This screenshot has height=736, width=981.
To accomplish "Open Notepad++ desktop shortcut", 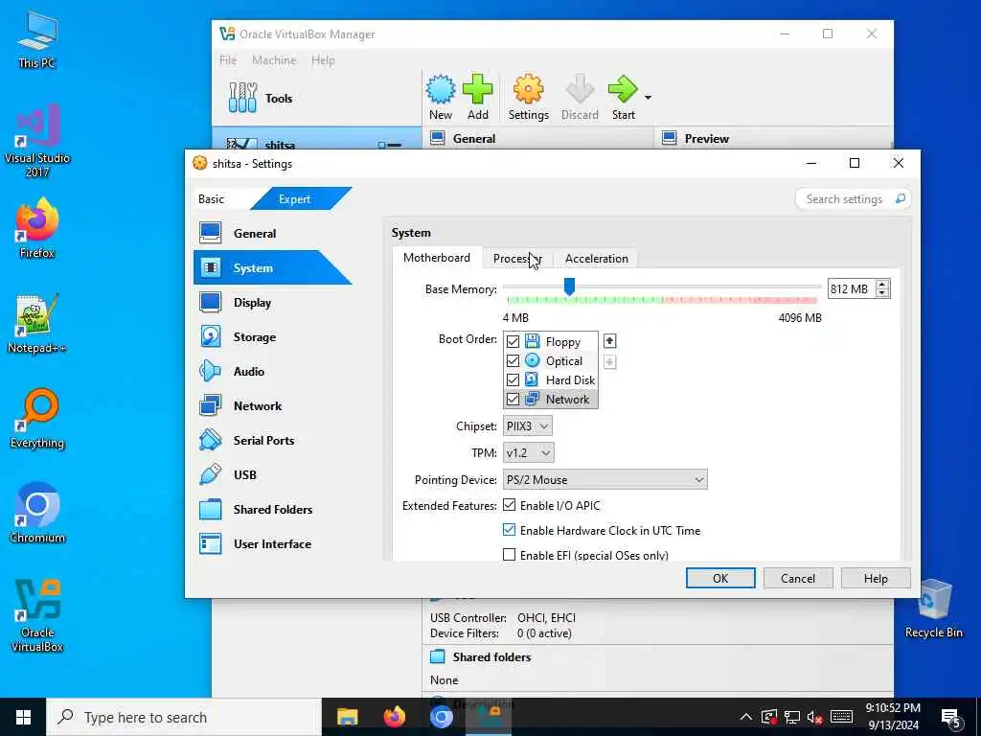I will pyautogui.click(x=37, y=323).
